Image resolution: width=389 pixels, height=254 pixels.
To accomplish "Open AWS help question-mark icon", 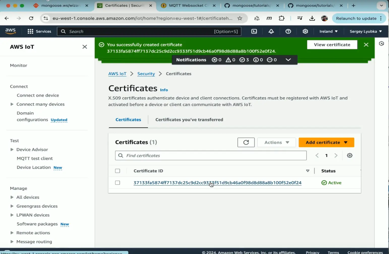I will tap(288, 31).
